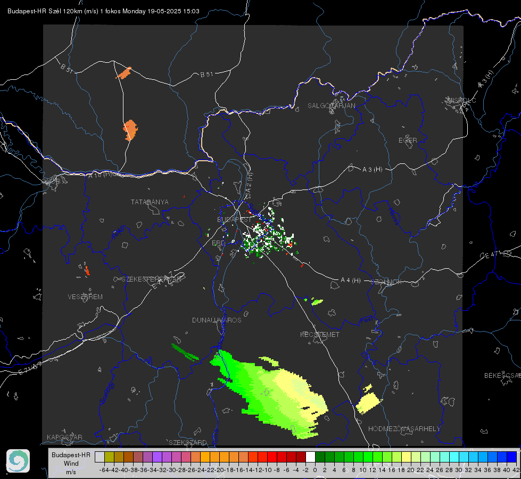Click the BEKESCSABA city label
Screen dimensions: 521x479
[x=502, y=376]
